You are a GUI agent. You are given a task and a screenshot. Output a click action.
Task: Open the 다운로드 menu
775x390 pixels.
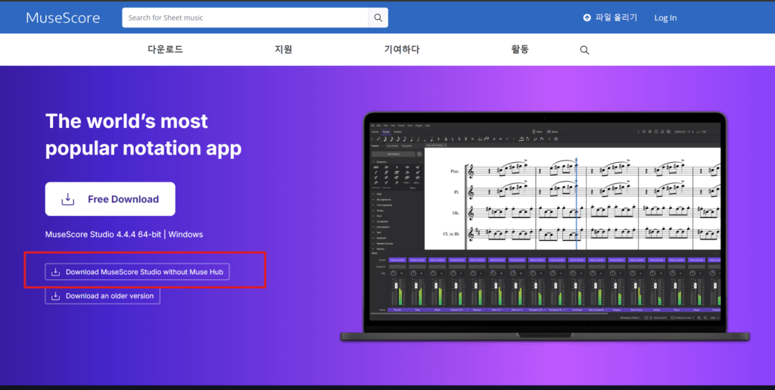(x=165, y=49)
